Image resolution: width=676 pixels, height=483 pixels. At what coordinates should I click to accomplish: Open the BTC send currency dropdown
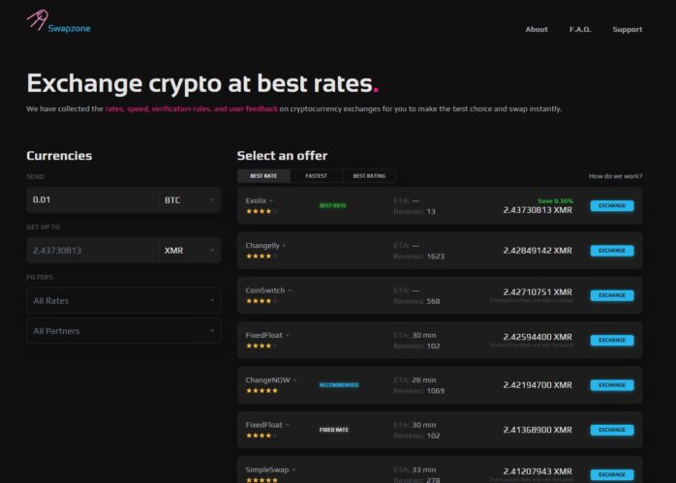click(189, 200)
